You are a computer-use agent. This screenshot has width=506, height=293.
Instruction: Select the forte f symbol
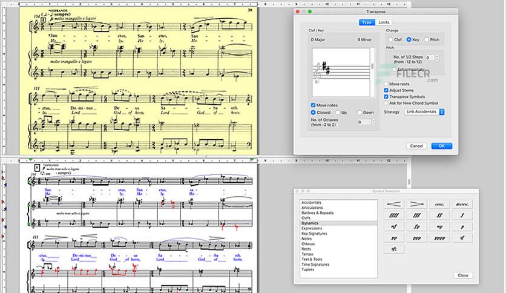[x=462, y=216]
